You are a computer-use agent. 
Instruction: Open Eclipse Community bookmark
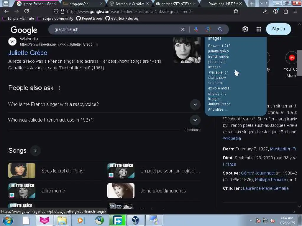(x=55, y=19)
